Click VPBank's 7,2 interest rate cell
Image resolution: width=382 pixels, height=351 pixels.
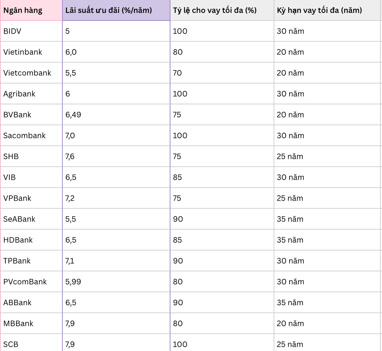click(70, 198)
